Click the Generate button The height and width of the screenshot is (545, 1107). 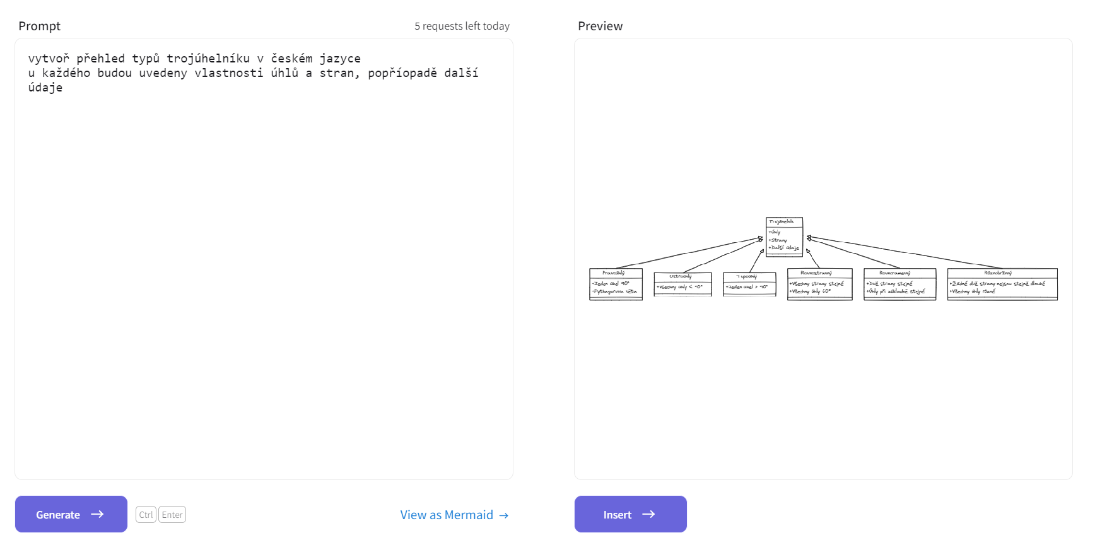71,514
